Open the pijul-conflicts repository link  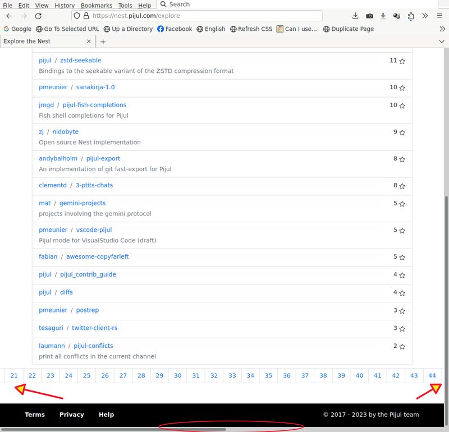coord(93,346)
